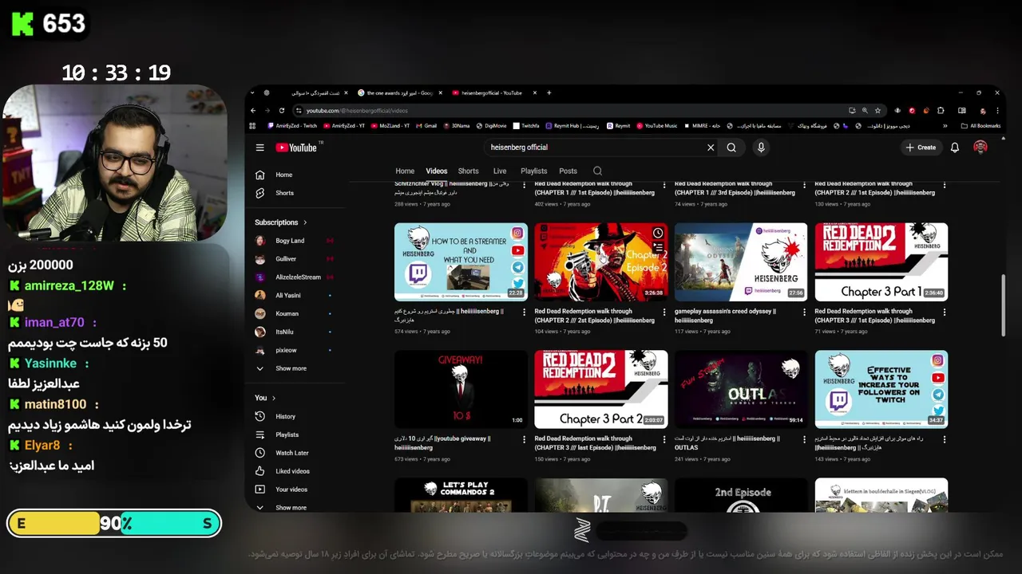The width and height of the screenshot is (1022, 574).
Task: Click the magnifier search button
Action: click(x=731, y=147)
